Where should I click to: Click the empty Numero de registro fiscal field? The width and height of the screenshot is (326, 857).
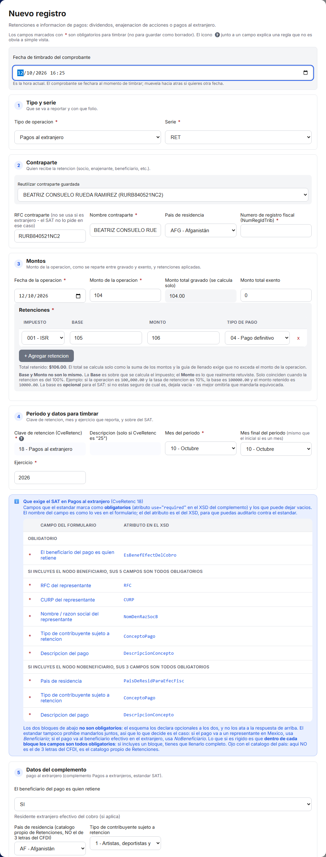coord(276,231)
